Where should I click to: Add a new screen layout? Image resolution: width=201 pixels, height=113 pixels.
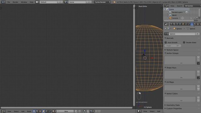(59, 2)
